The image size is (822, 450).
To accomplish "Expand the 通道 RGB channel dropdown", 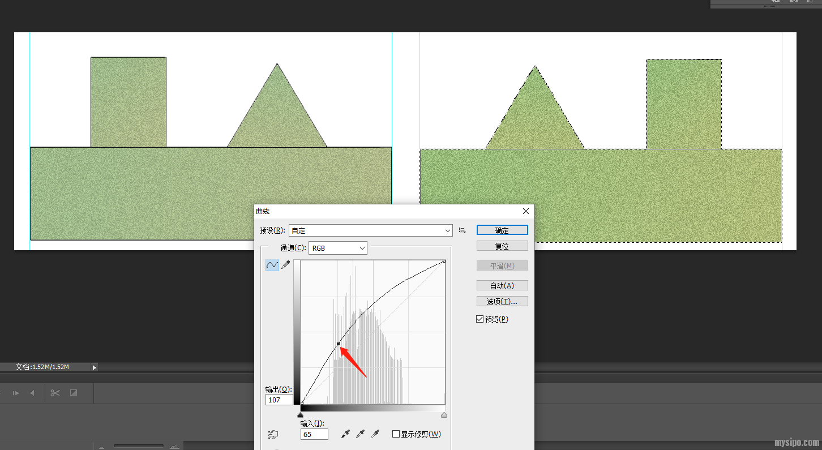I will [x=337, y=248].
